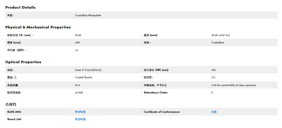Select the Crystalline Waveplate type value

tap(88, 15)
